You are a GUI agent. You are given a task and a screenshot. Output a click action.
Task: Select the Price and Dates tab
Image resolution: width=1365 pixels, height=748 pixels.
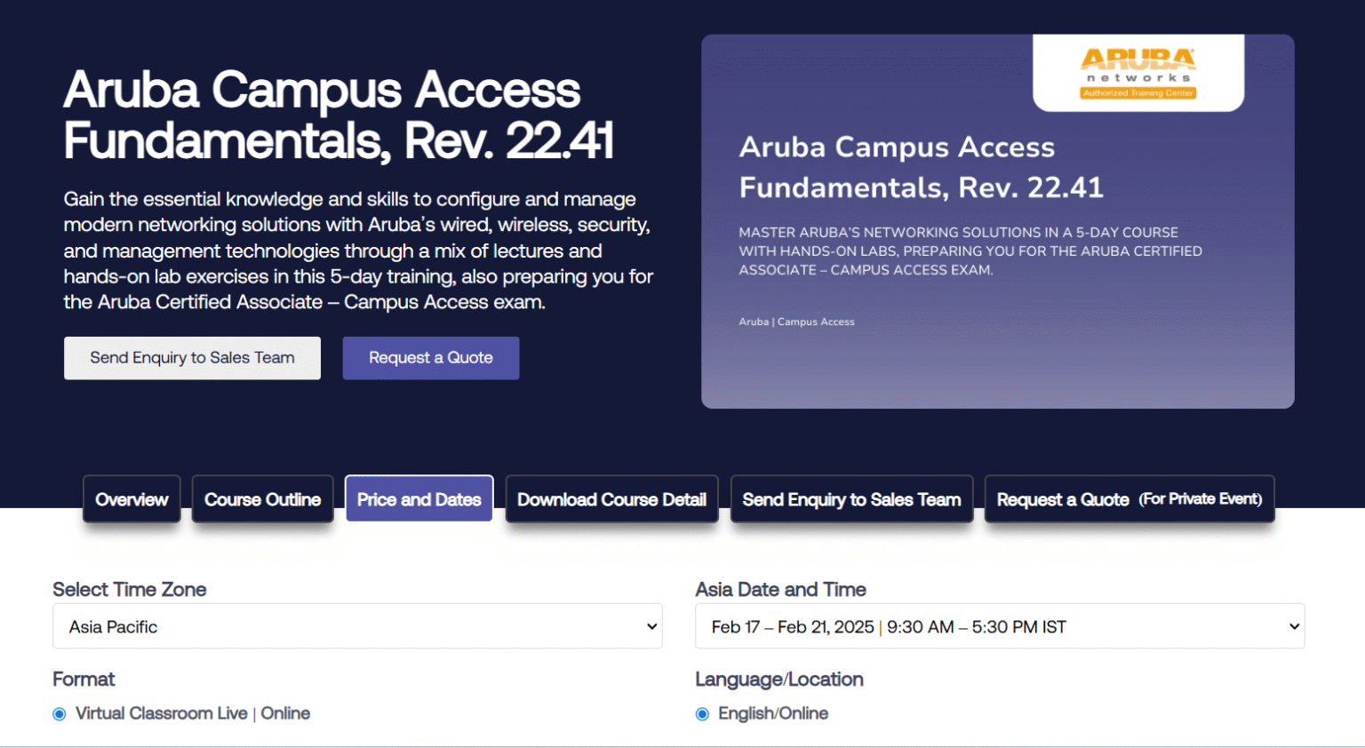pyautogui.click(x=419, y=499)
